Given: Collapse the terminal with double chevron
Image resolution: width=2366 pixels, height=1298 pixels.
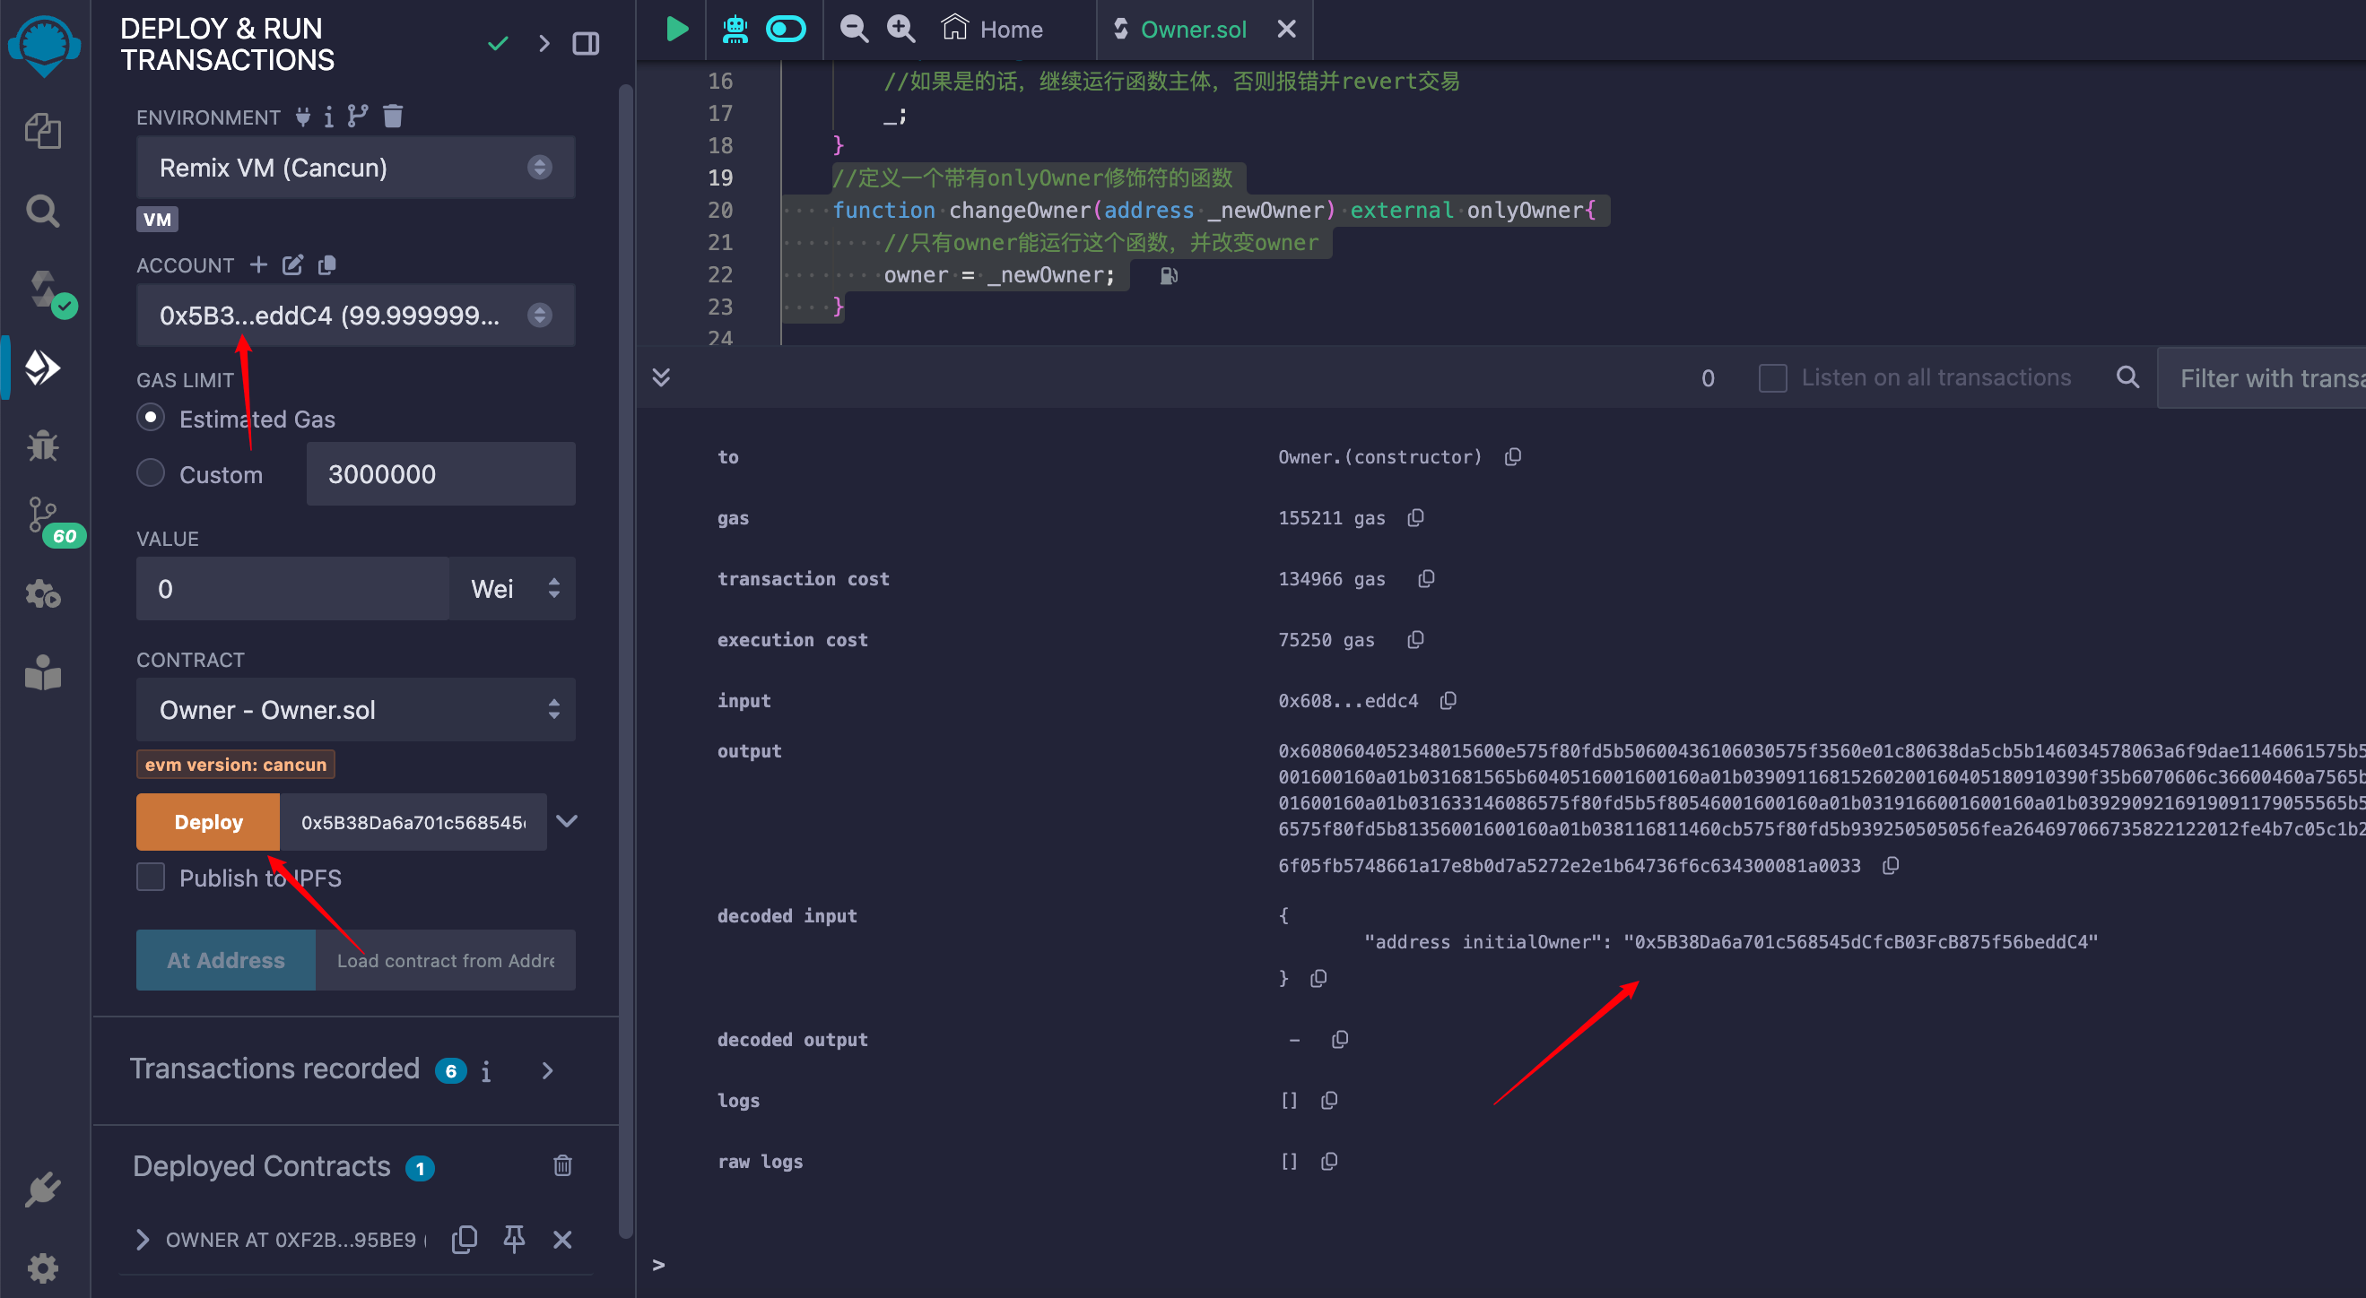Looking at the screenshot, I should click(x=661, y=376).
